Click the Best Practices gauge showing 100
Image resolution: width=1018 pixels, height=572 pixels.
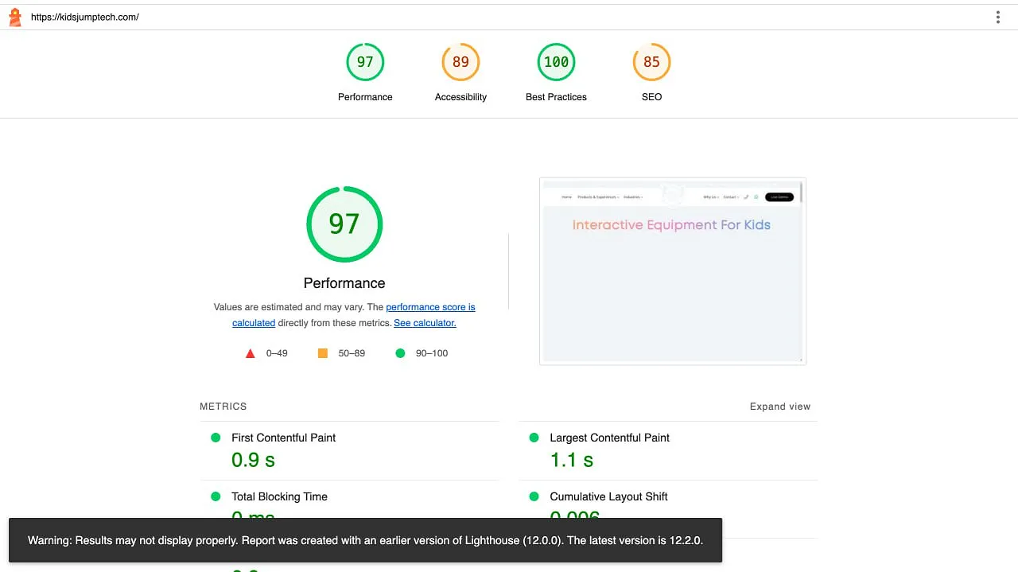[556, 61]
